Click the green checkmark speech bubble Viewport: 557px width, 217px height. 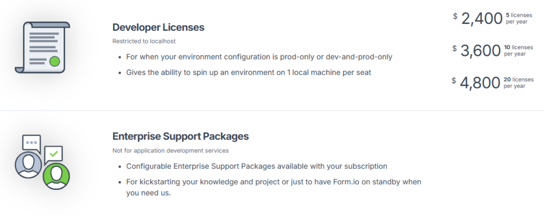tap(54, 155)
